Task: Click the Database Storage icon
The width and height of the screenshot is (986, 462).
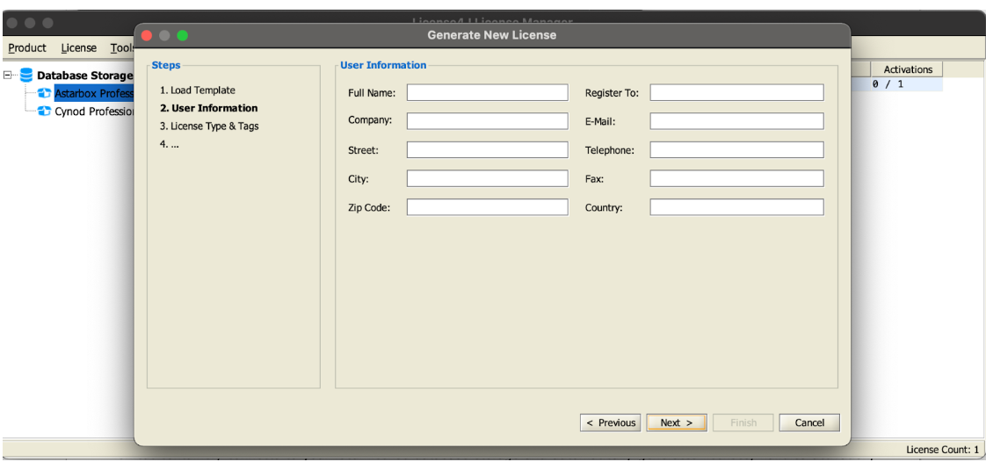Action: coord(26,76)
